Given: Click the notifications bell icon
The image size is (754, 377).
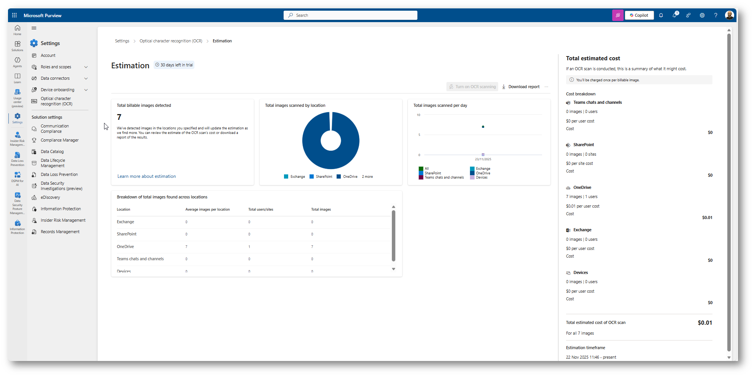Looking at the screenshot, I should tap(661, 15).
